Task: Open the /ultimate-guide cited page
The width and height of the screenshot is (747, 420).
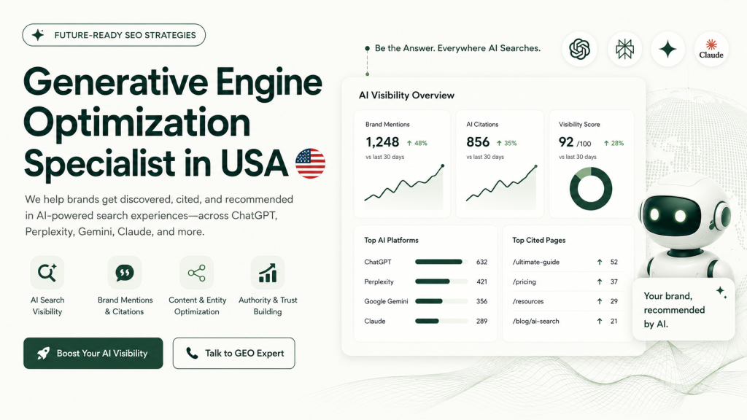Action: [x=536, y=262]
